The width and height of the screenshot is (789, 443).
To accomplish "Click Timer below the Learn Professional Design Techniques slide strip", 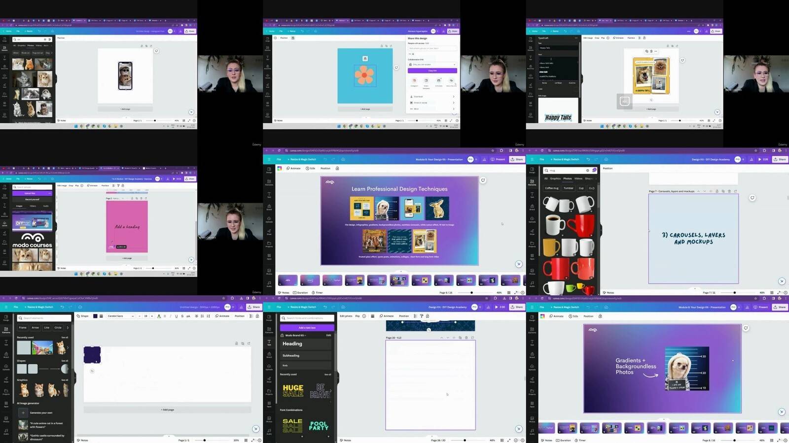I will click(317, 293).
